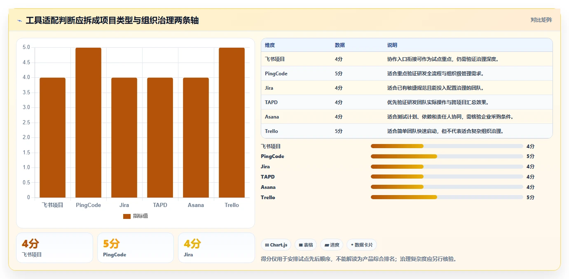
Task: Click the 飞书项目 table row name cell
Action: pos(275,59)
